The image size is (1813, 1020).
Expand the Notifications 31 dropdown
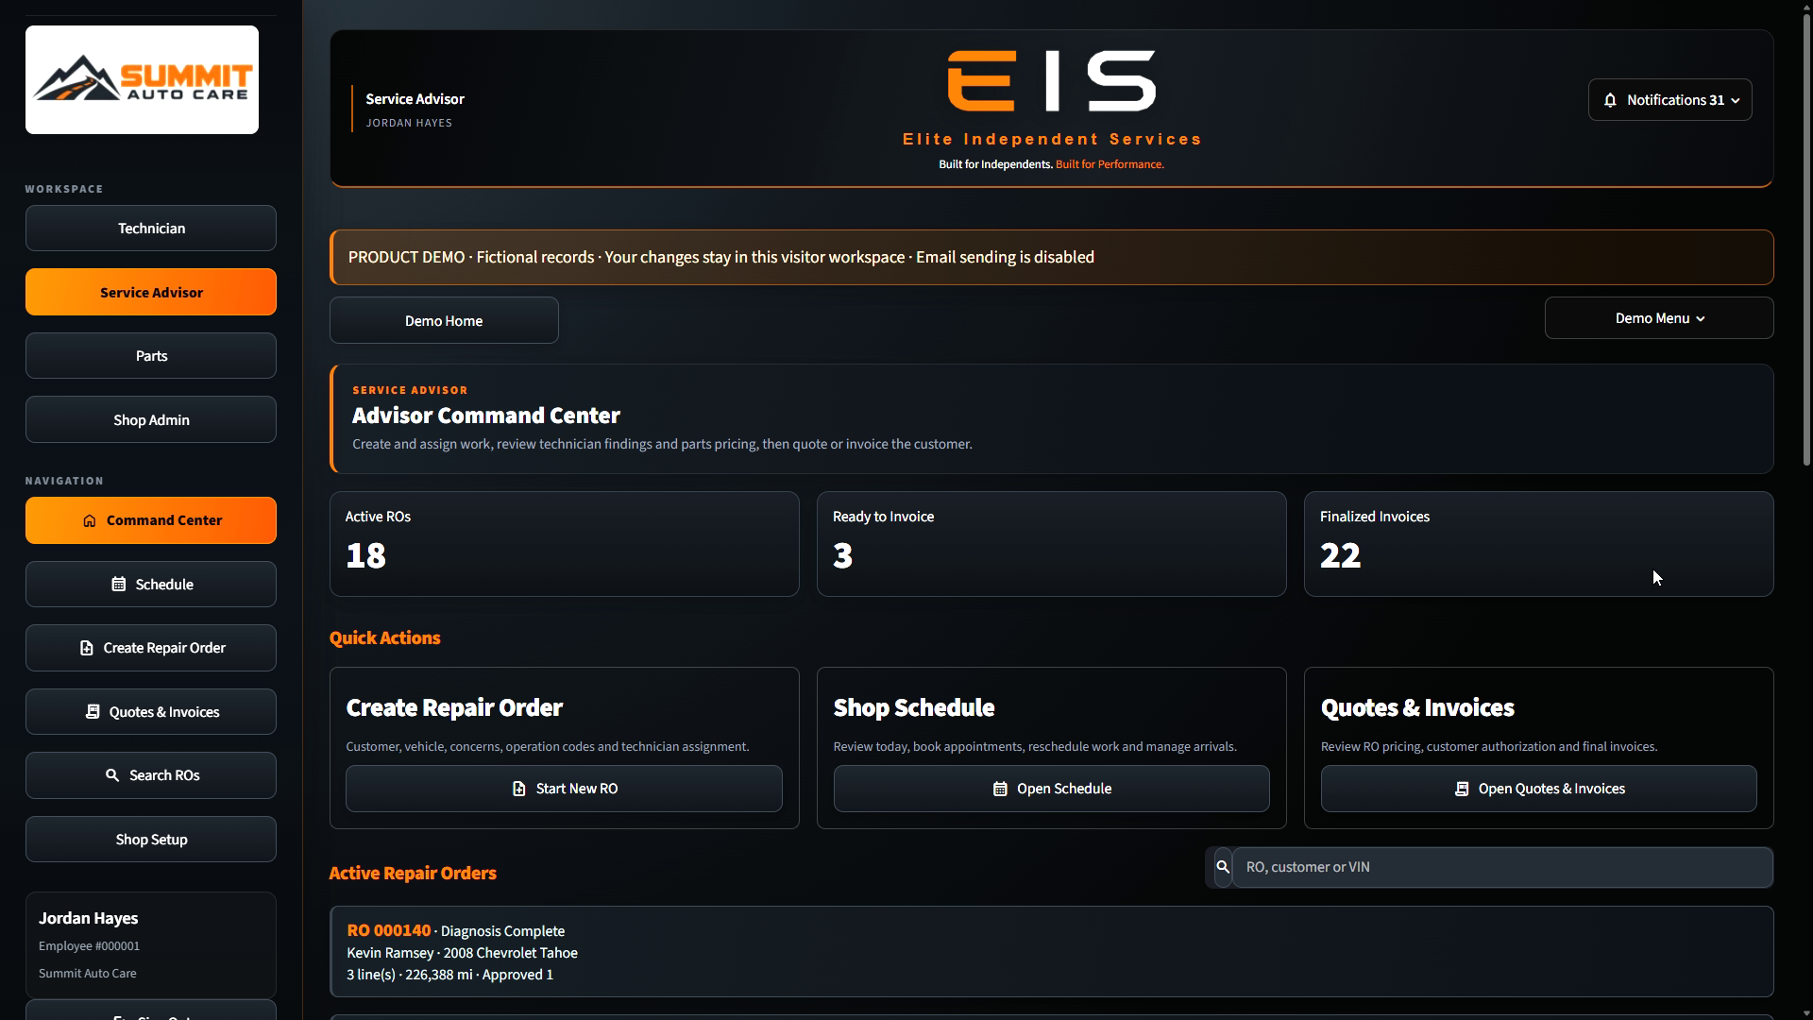point(1669,100)
